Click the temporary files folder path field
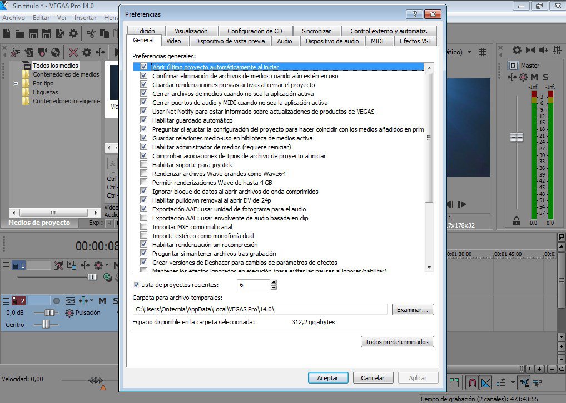Viewport: 566px width, 403px height. (x=260, y=309)
